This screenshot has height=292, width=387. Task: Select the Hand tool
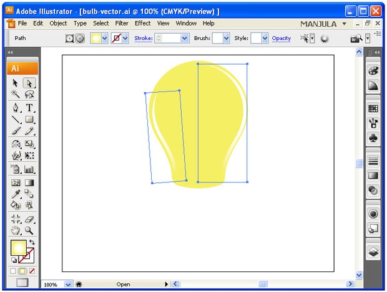16,230
